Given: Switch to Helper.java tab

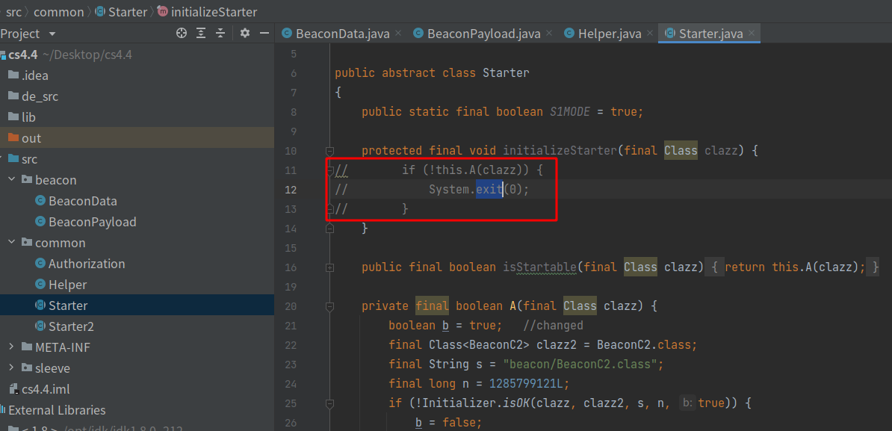Looking at the screenshot, I should pyautogui.click(x=610, y=34).
